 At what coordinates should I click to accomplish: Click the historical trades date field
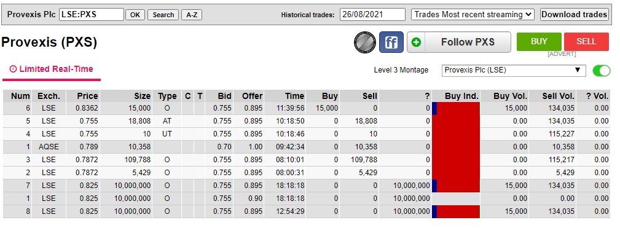pos(372,15)
